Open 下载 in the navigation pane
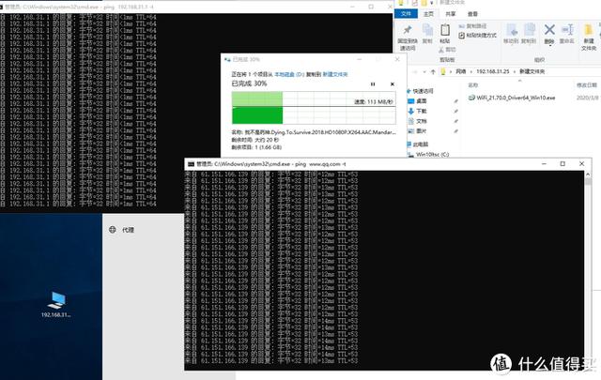Image resolution: width=601 pixels, height=380 pixels. pyautogui.click(x=422, y=111)
